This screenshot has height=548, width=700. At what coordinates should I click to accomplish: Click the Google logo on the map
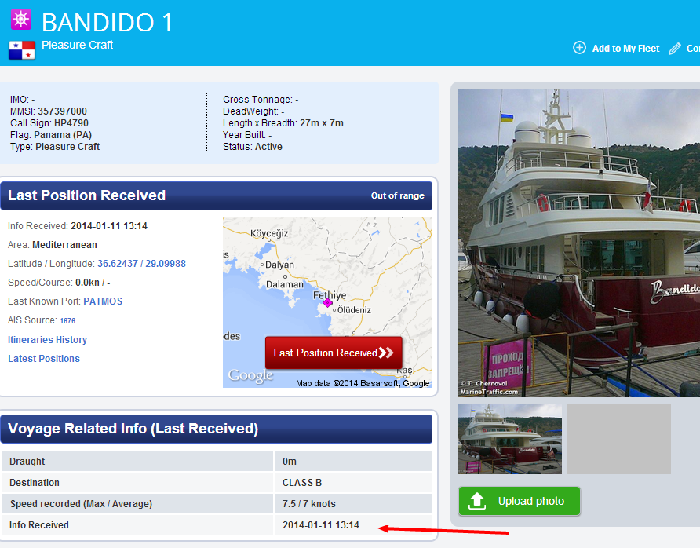click(250, 376)
